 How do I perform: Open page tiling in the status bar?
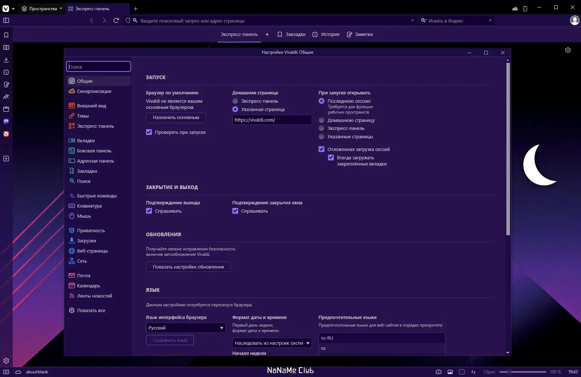(x=462, y=372)
